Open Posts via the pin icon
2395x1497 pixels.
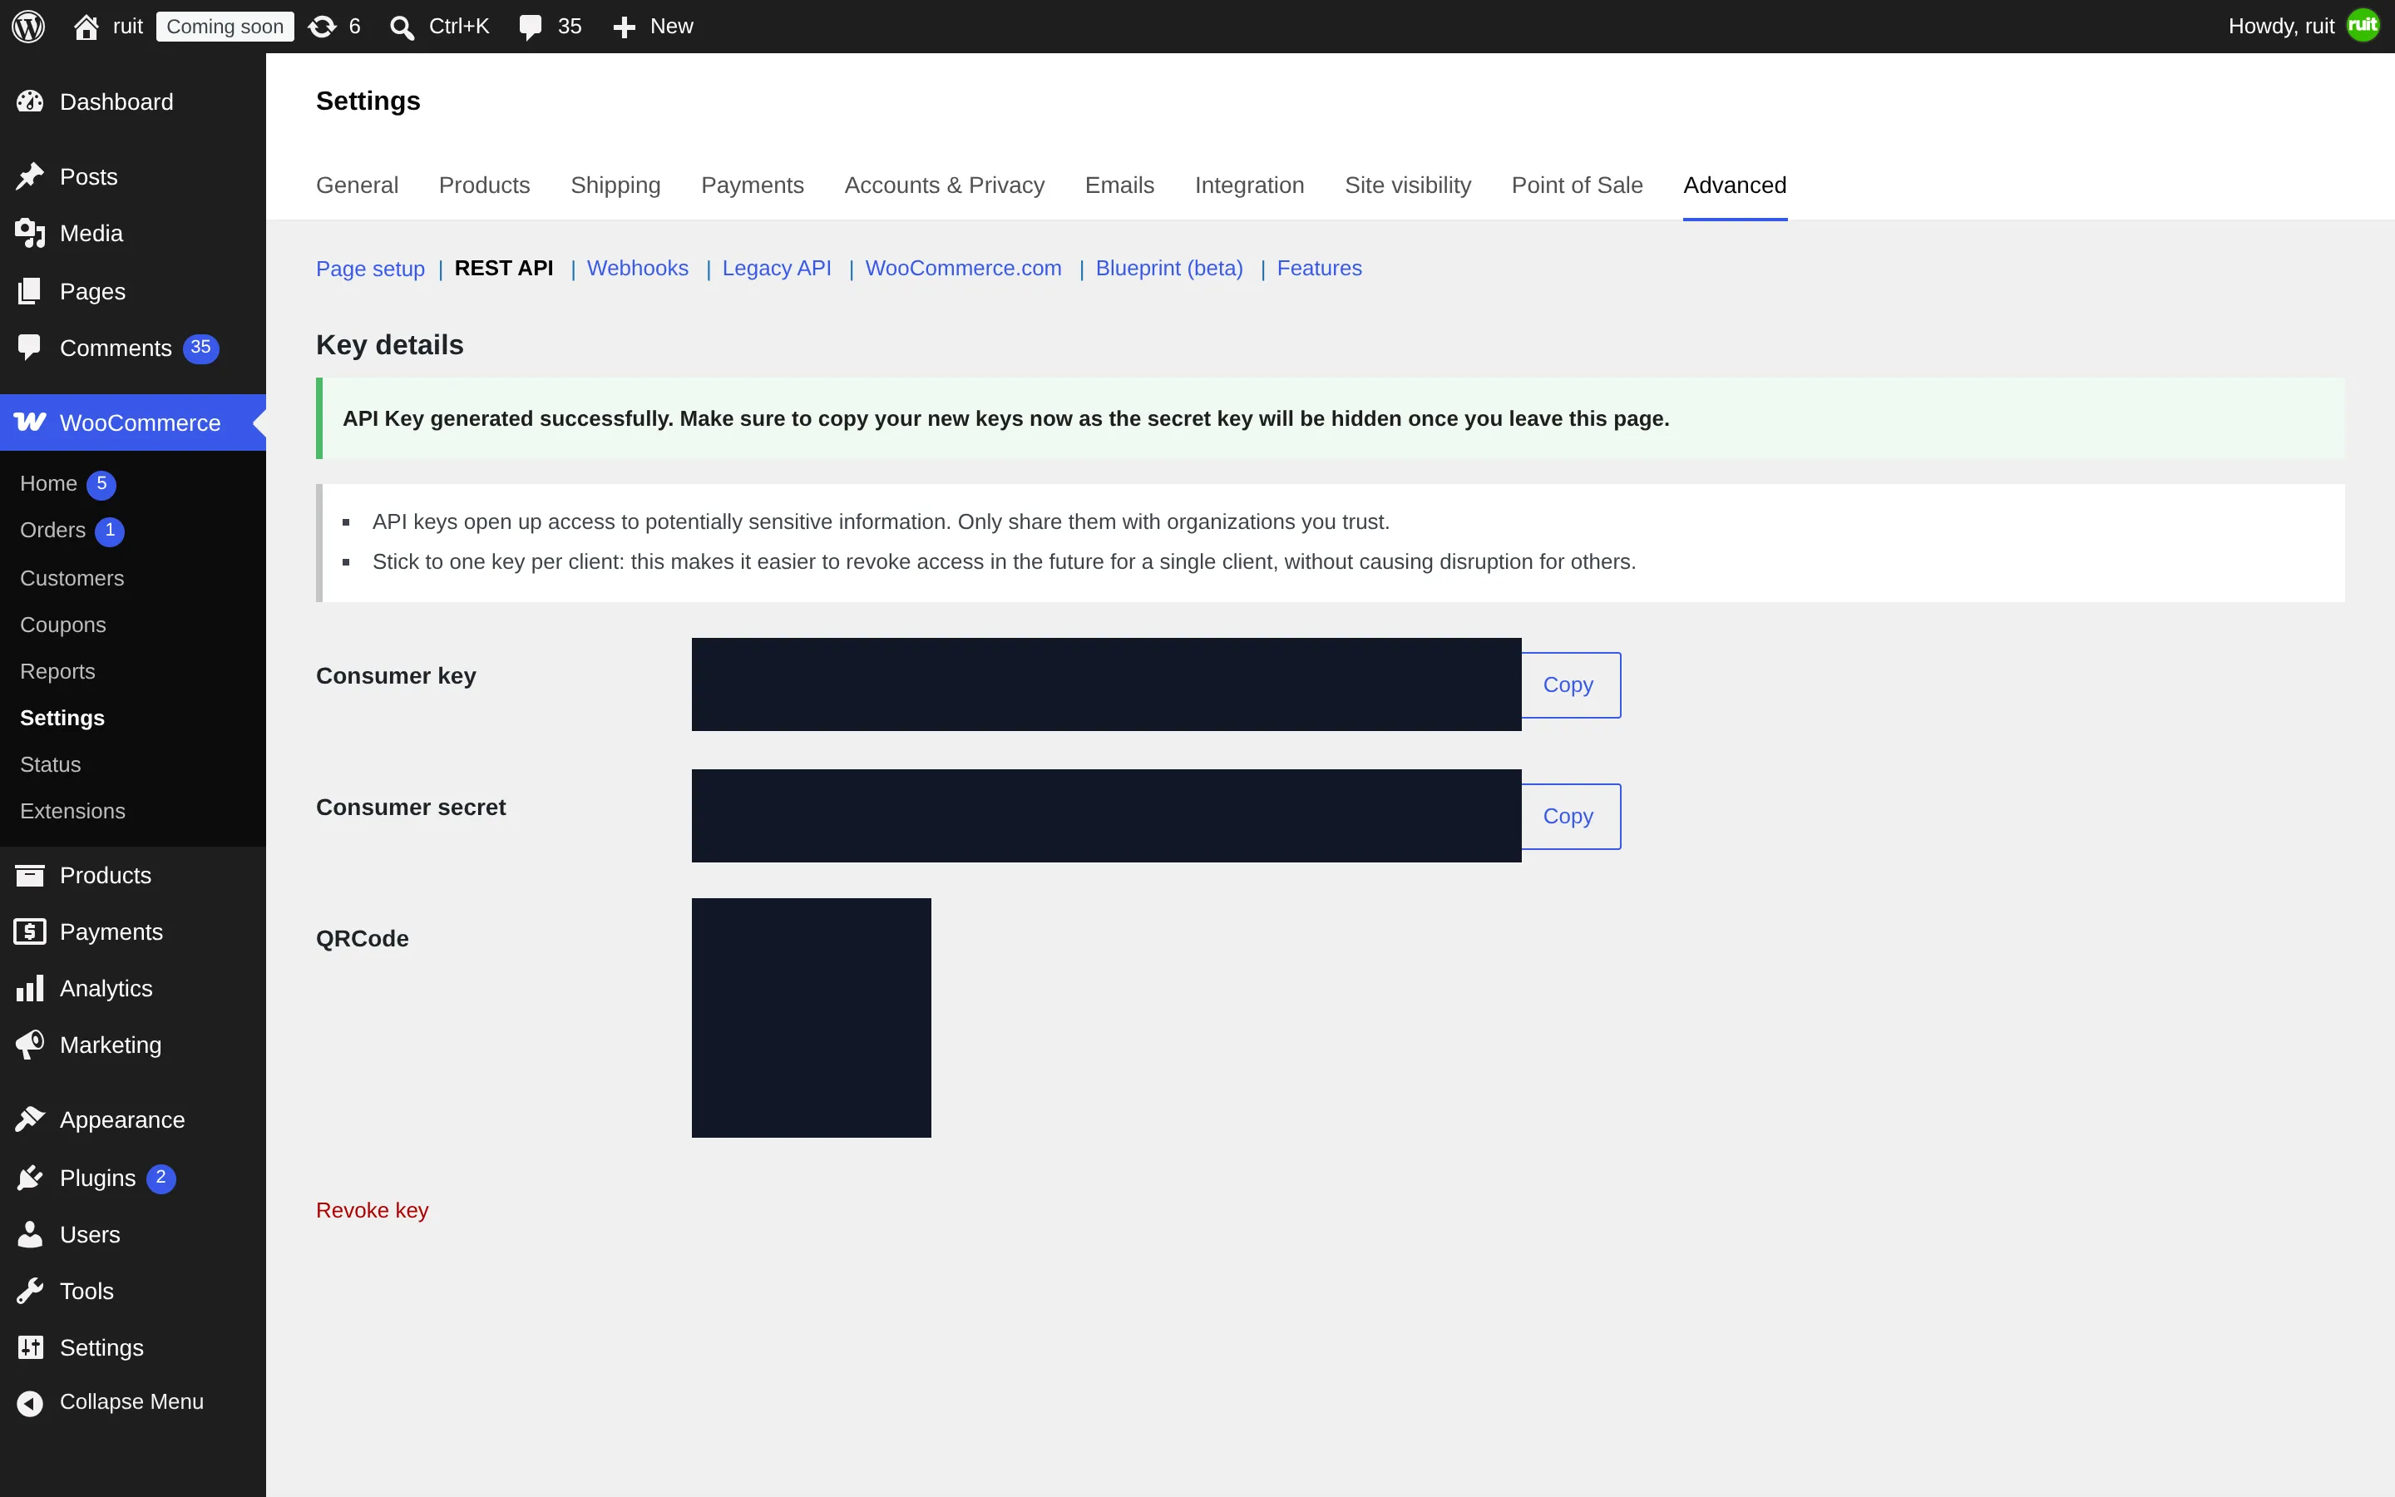pos(30,176)
